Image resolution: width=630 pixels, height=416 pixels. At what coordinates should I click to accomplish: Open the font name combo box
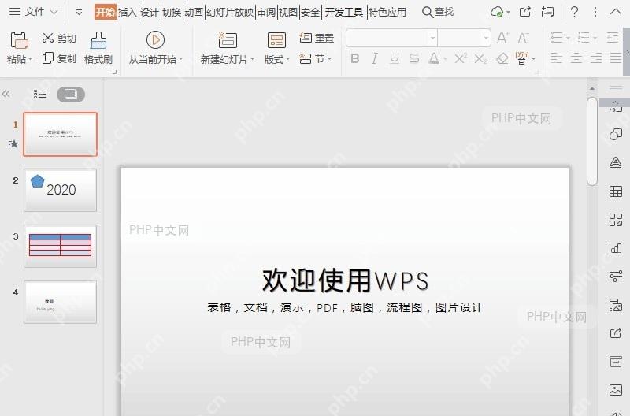tap(391, 38)
